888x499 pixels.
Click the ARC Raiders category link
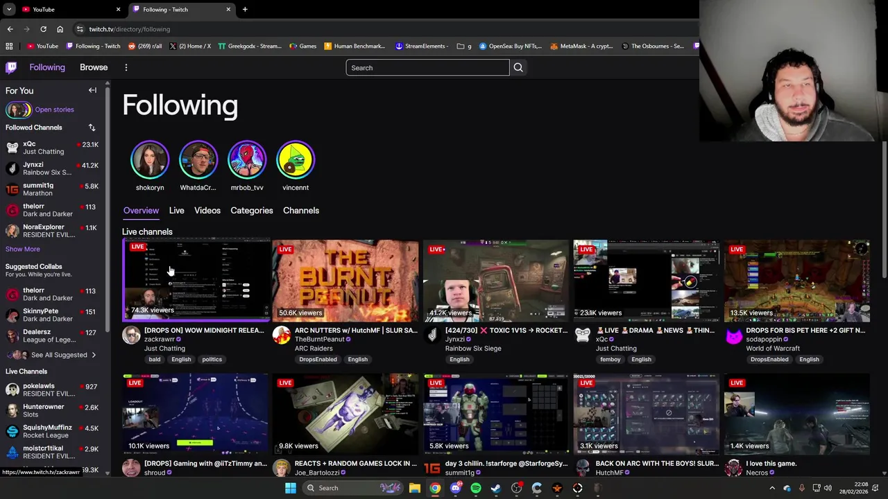(314, 349)
